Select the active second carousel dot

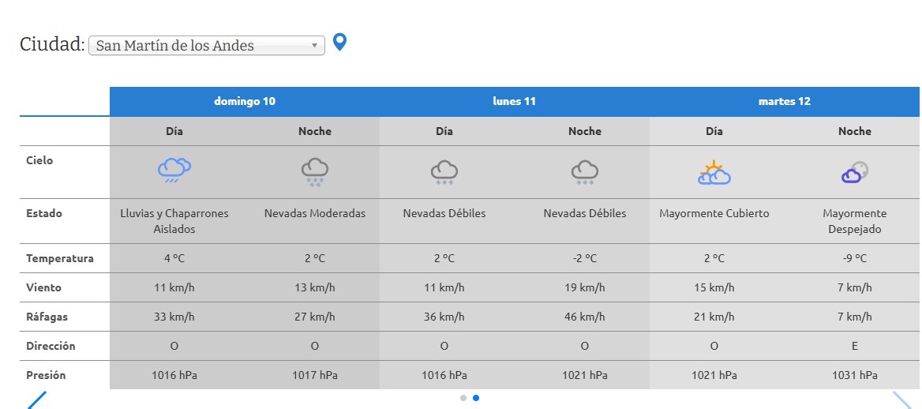point(476,398)
